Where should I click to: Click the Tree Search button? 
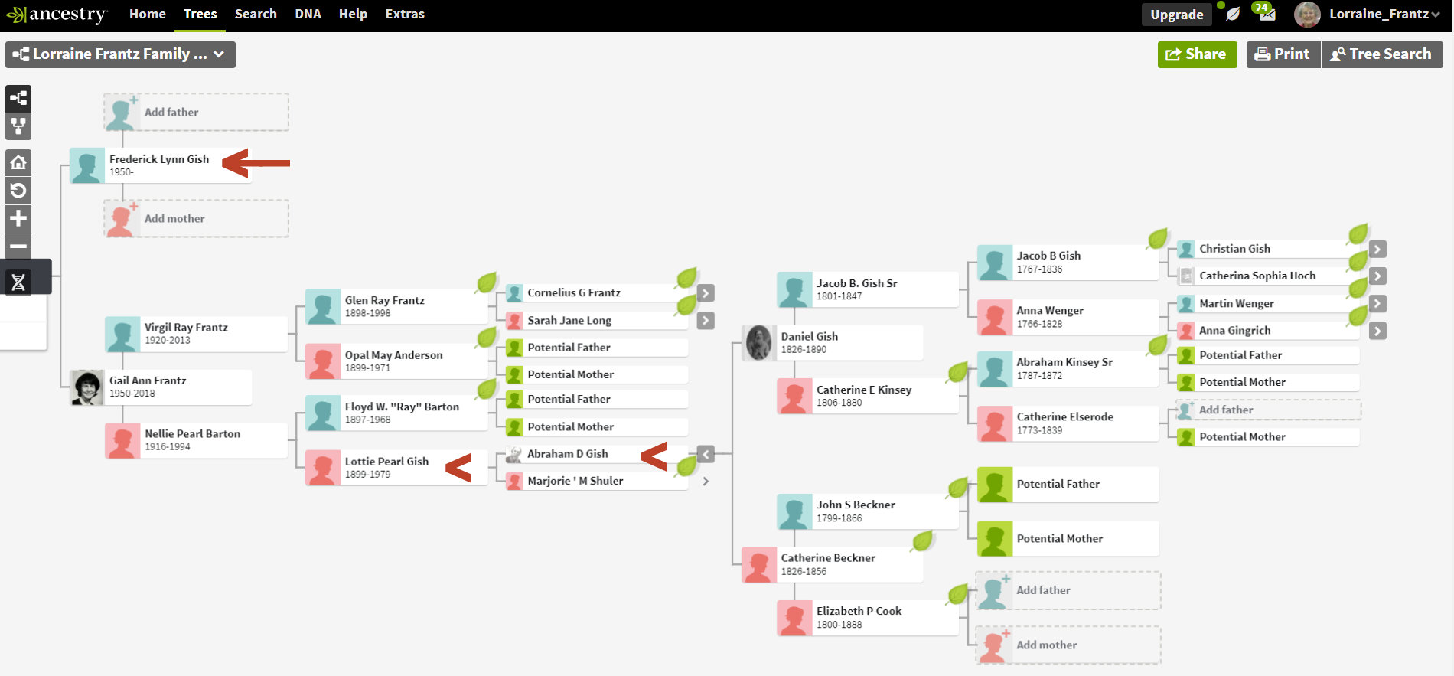(1381, 54)
